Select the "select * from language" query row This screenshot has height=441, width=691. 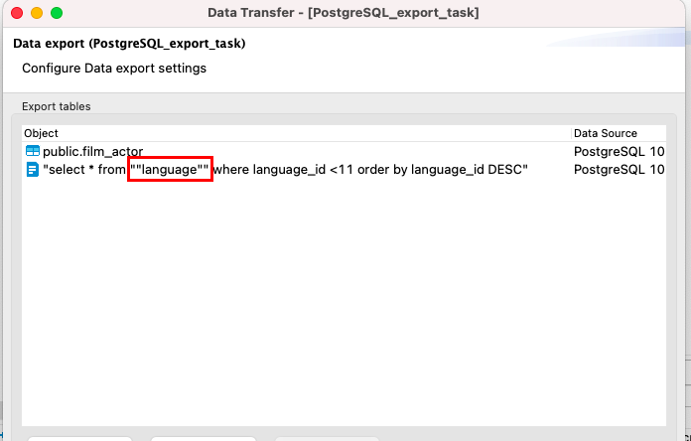tap(344, 169)
